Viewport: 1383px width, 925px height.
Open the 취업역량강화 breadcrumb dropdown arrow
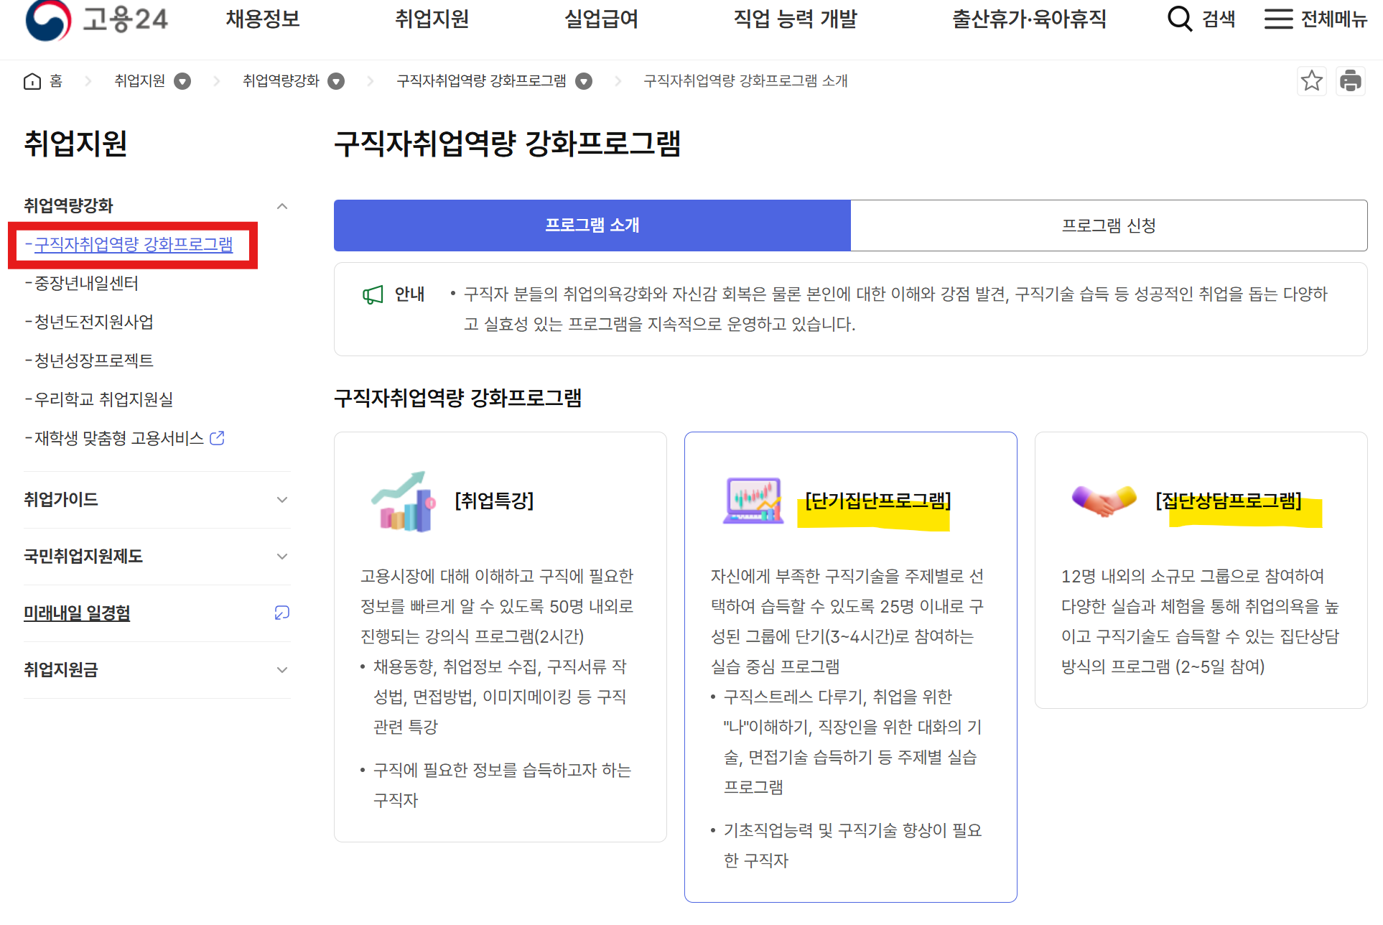click(x=336, y=81)
